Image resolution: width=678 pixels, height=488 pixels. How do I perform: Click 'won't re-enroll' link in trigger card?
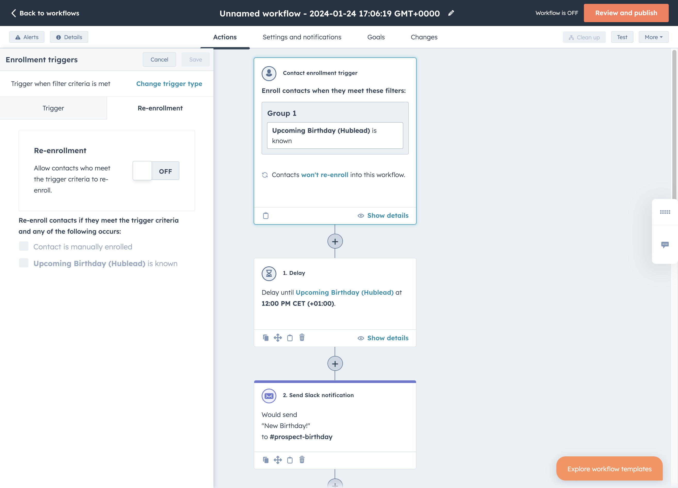click(x=325, y=175)
